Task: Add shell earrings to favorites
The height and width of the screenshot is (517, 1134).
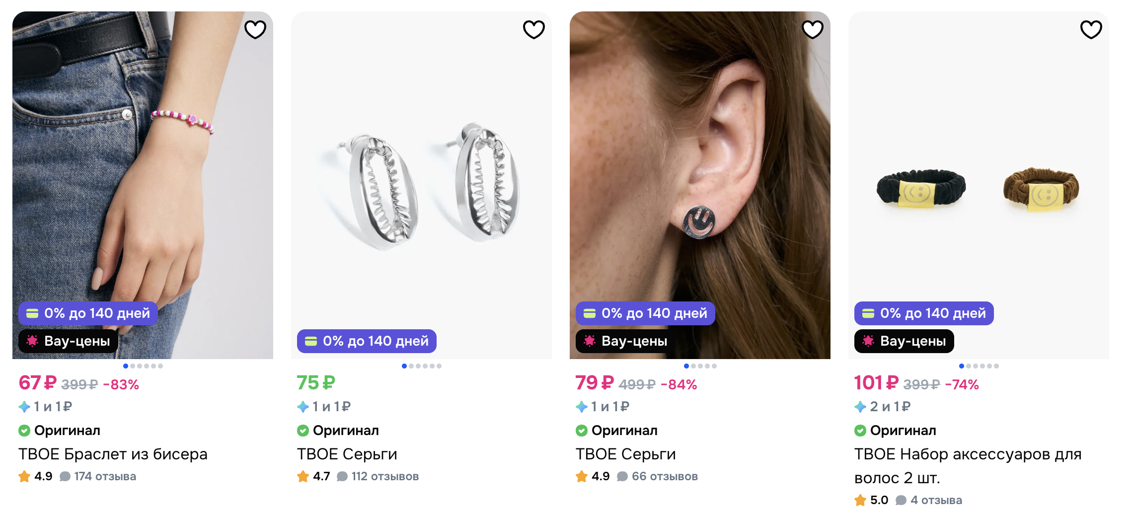Action: 534,29
